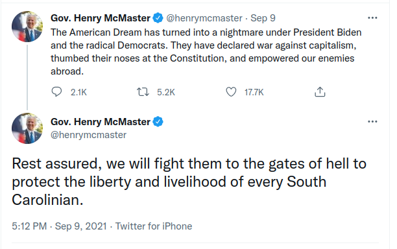The image size is (397, 249).
Task: Click verified badge on second tweet
Action: pyautogui.click(x=158, y=122)
